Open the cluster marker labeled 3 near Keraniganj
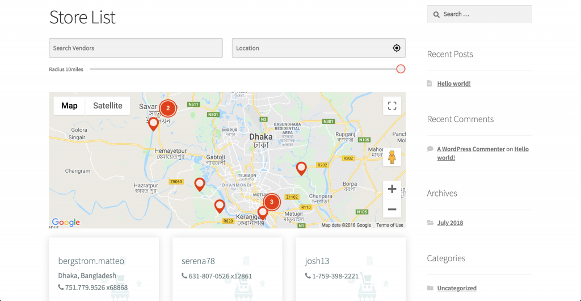Screen dimensions: 581x301 click(272, 202)
